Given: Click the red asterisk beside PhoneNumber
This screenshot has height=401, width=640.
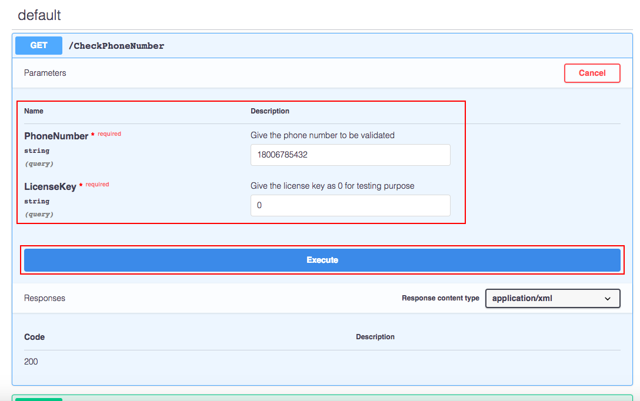Looking at the screenshot, I should (x=94, y=133).
